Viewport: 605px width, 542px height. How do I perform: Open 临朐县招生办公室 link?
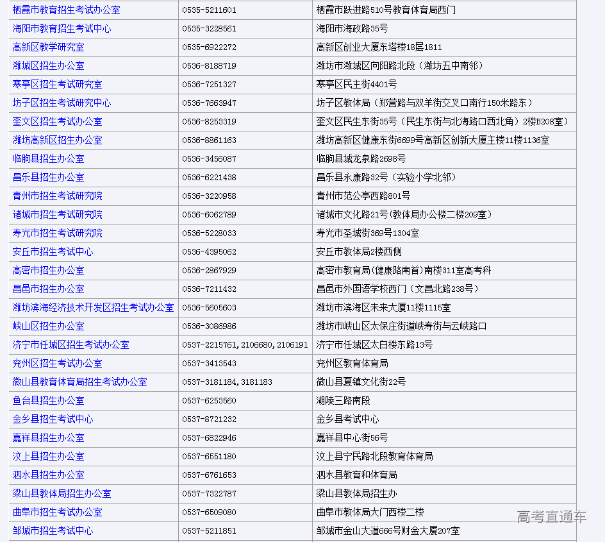(48, 159)
